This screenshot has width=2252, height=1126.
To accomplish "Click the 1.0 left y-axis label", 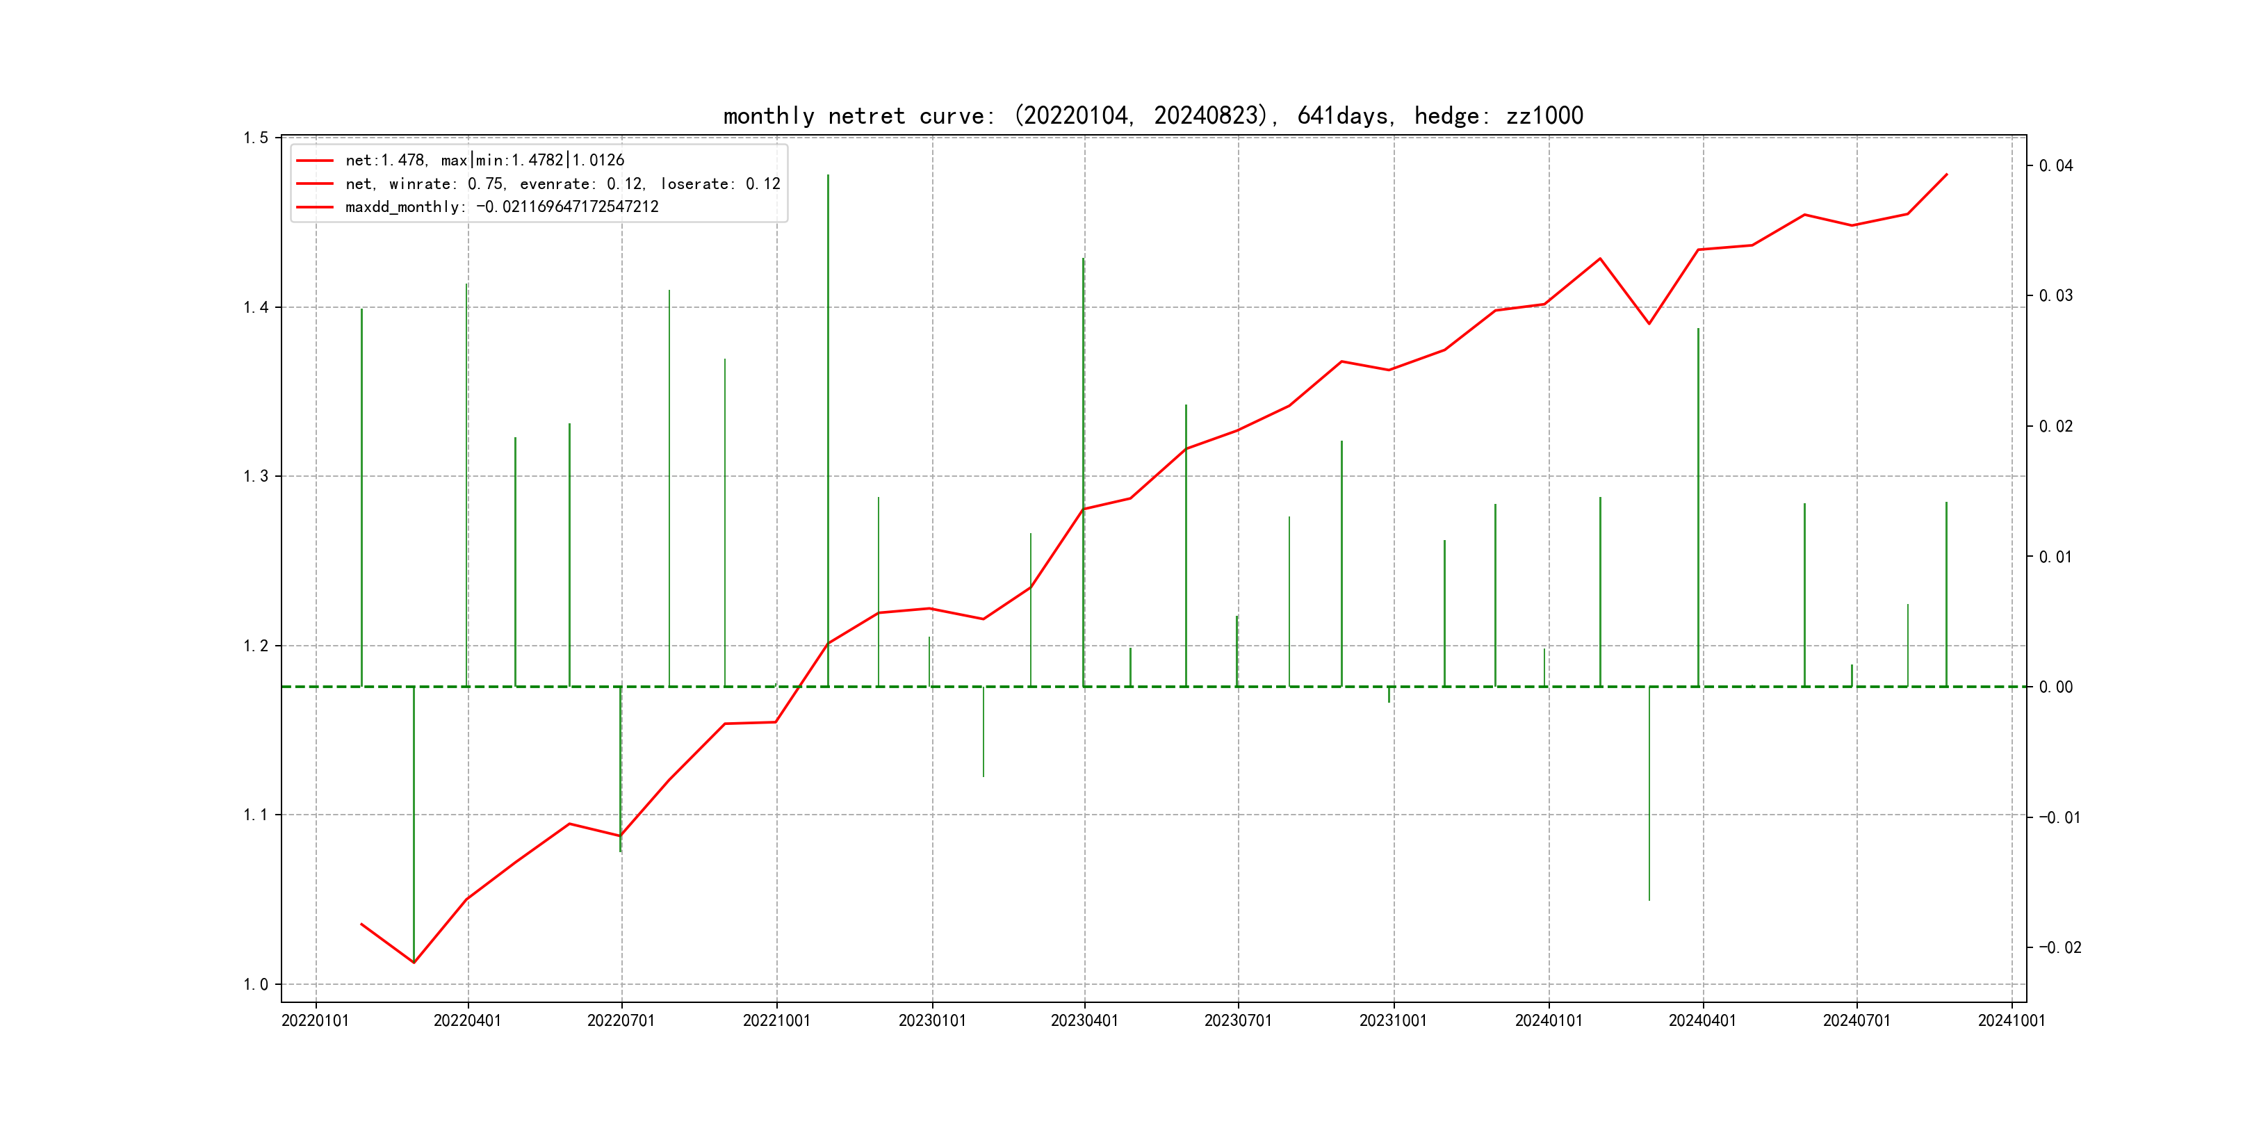I will [x=256, y=984].
